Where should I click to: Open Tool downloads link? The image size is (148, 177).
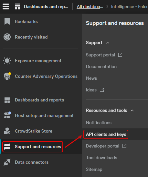[101, 158]
